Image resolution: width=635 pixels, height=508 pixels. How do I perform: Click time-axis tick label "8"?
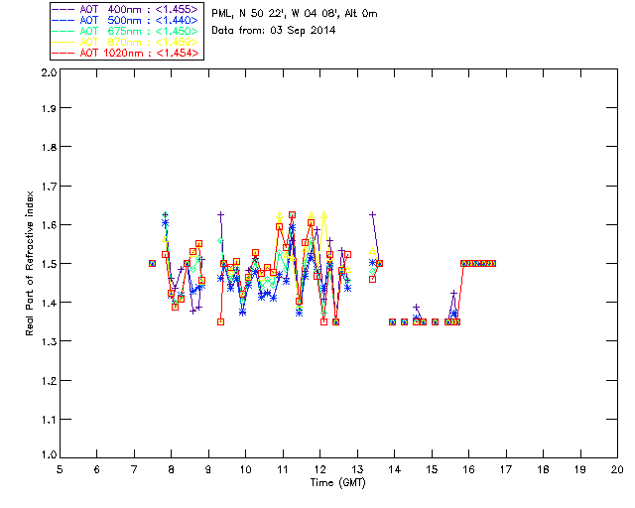click(172, 469)
